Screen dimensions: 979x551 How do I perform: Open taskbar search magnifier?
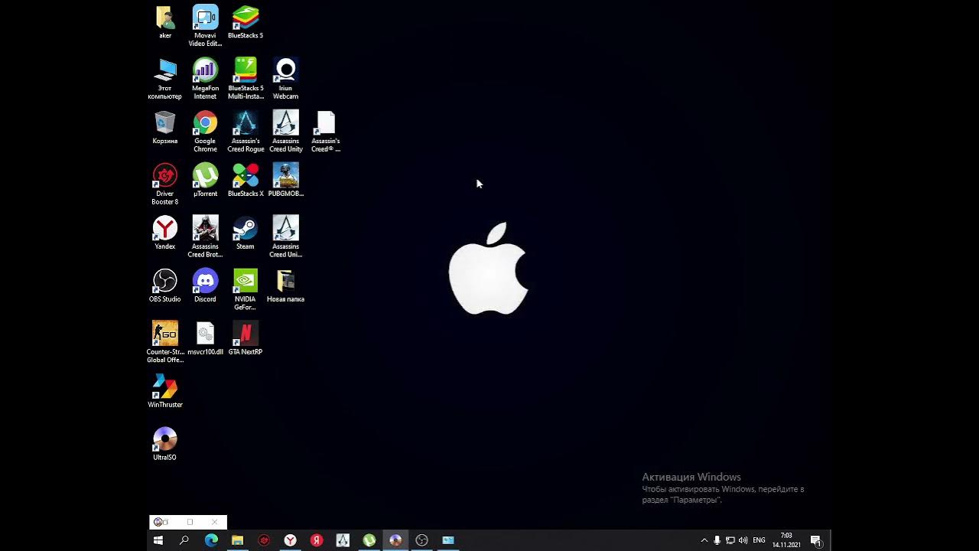pyautogui.click(x=184, y=540)
